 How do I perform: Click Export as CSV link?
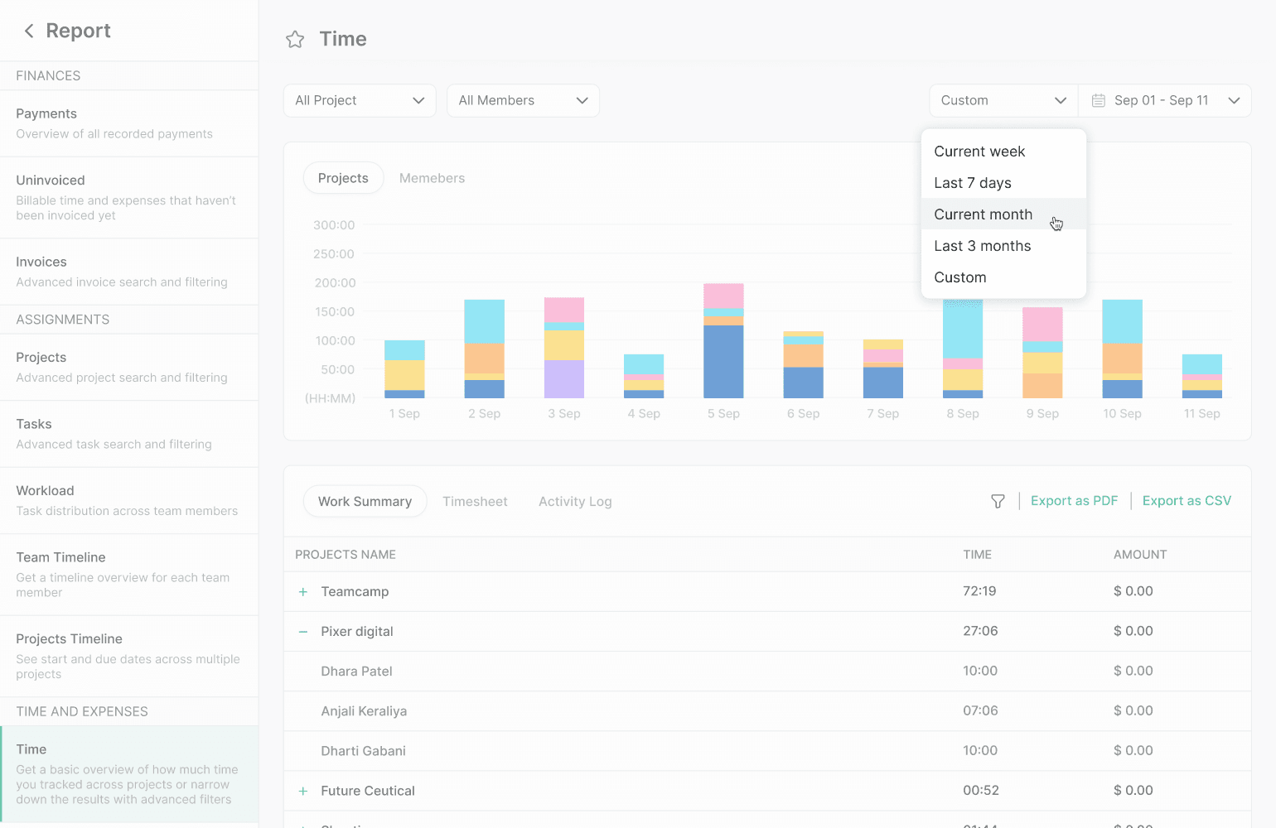tap(1187, 501)
